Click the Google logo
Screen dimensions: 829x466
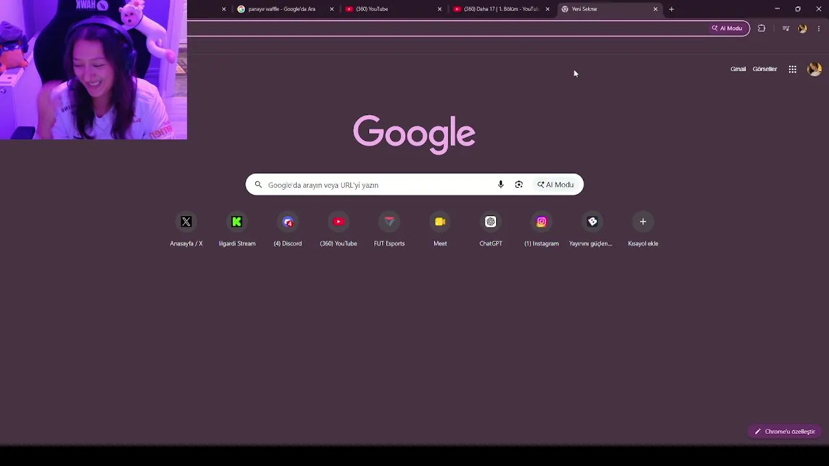coord(414,134)
